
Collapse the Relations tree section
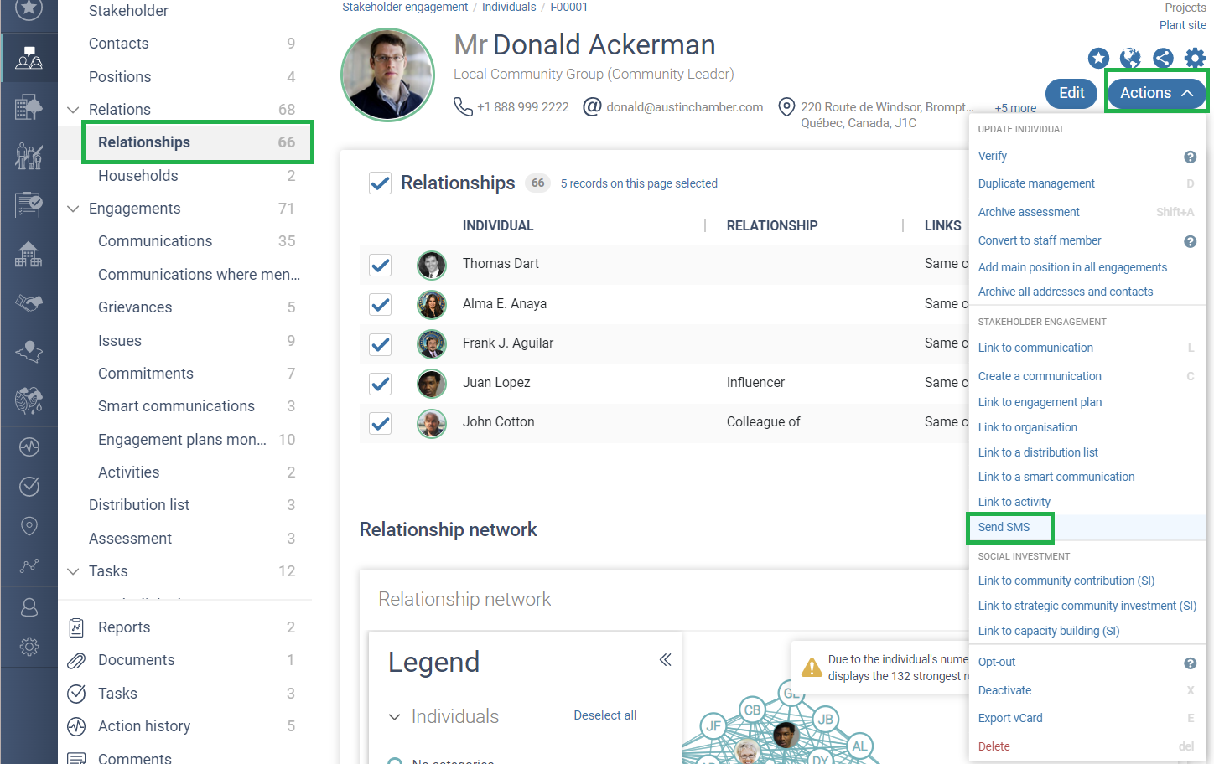73,110
